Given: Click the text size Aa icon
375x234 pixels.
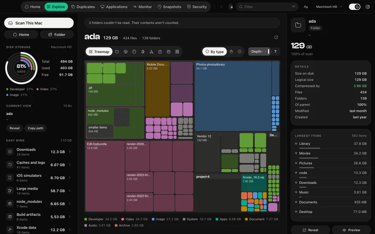Looking at the screenshot, I should pyautogui.click(x=306, y=7).
